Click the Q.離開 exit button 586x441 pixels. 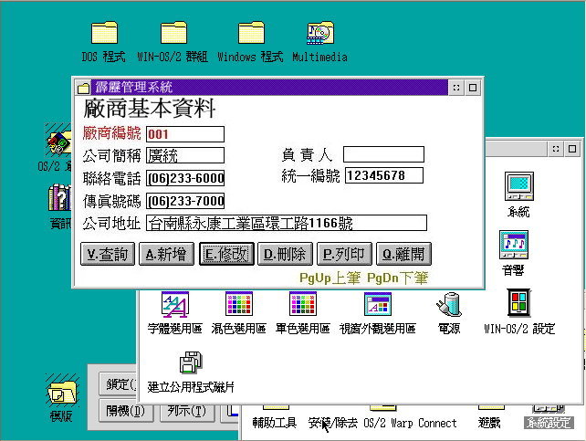point(403,254)
